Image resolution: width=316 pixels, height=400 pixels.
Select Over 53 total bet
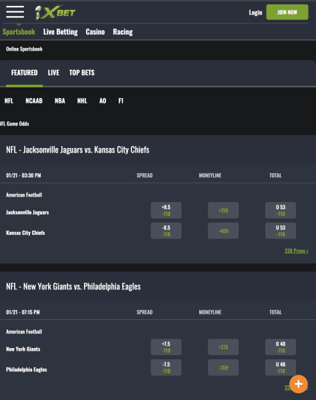point(281,210)
